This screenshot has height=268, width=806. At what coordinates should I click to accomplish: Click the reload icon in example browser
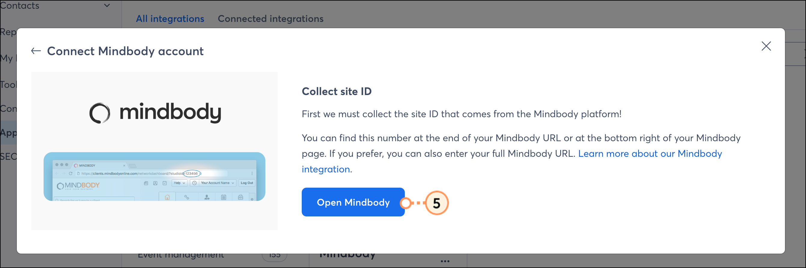click(71, 174)
